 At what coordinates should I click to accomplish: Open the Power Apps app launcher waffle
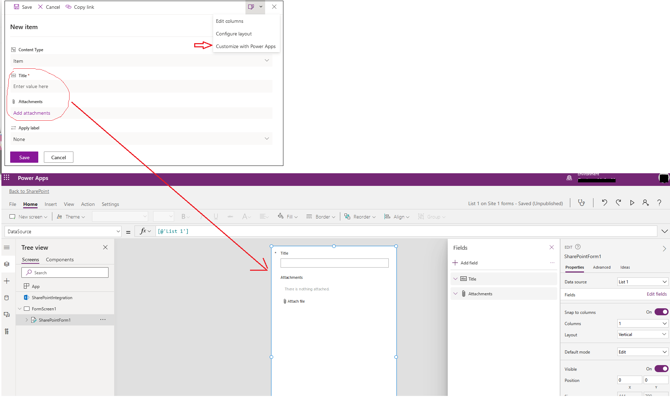point(7,177)
